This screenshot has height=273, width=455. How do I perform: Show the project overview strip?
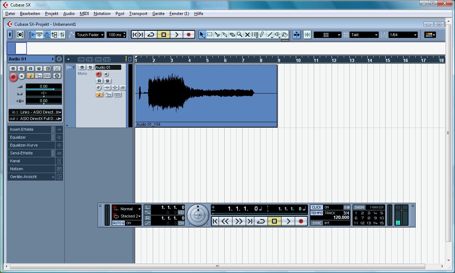pos(47,35)
